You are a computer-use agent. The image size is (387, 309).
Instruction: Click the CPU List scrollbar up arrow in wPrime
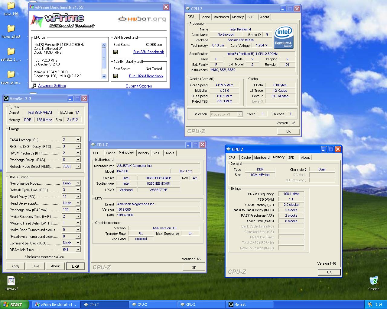(x=104, y=45)
